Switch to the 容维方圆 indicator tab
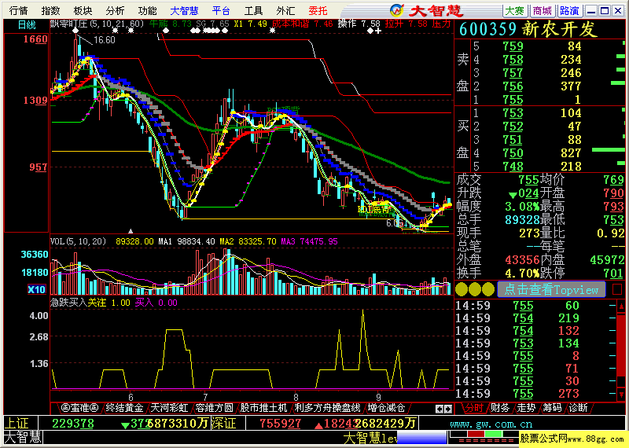Image resolution: width=629 pixels, height=448 pixels. coord(214,408)
